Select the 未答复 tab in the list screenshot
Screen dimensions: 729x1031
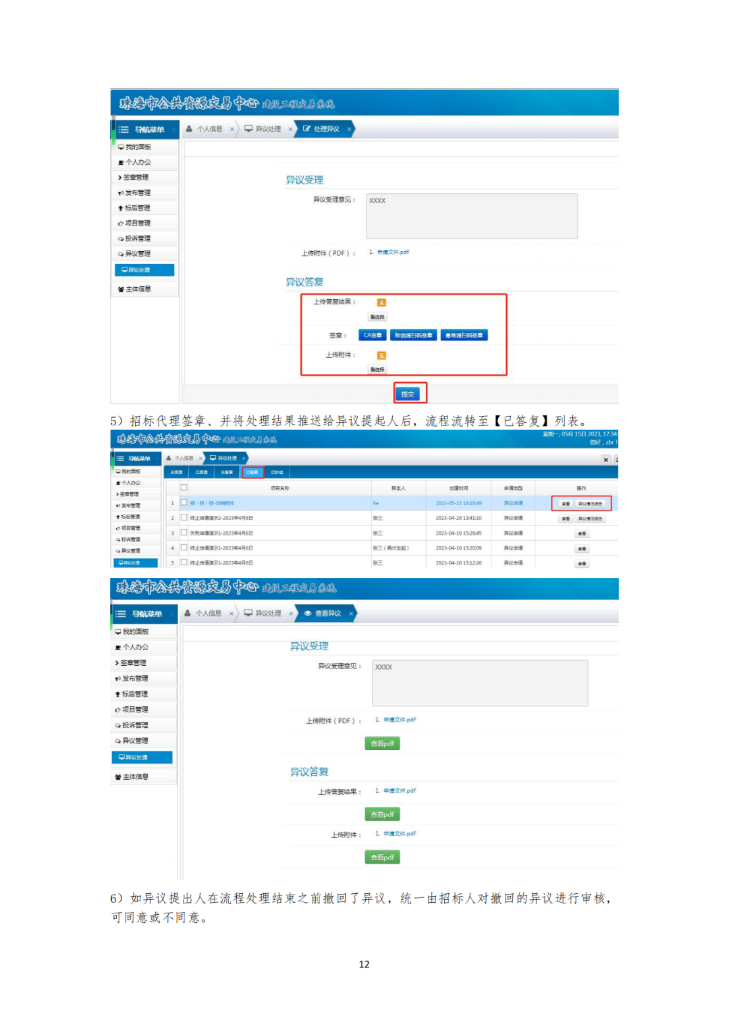pos(227,472)
